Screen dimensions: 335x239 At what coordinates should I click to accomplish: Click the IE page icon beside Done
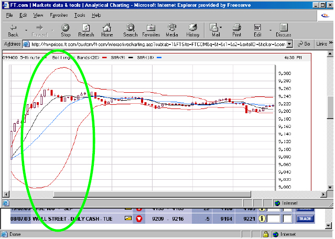pos(5,234)
